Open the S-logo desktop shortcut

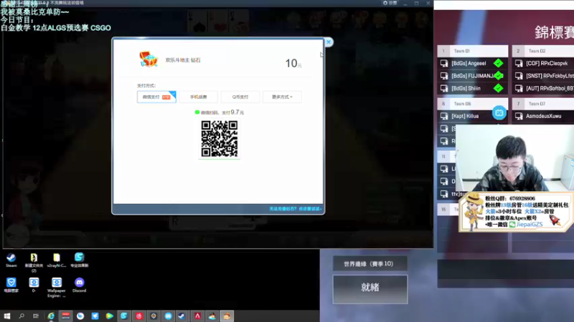79,260
